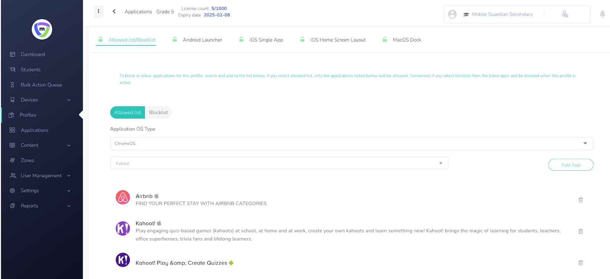Click the Applications breadcrumb link
Viewport: 610px width, 279px height.
pyautogui.click(x=138, y=11)
